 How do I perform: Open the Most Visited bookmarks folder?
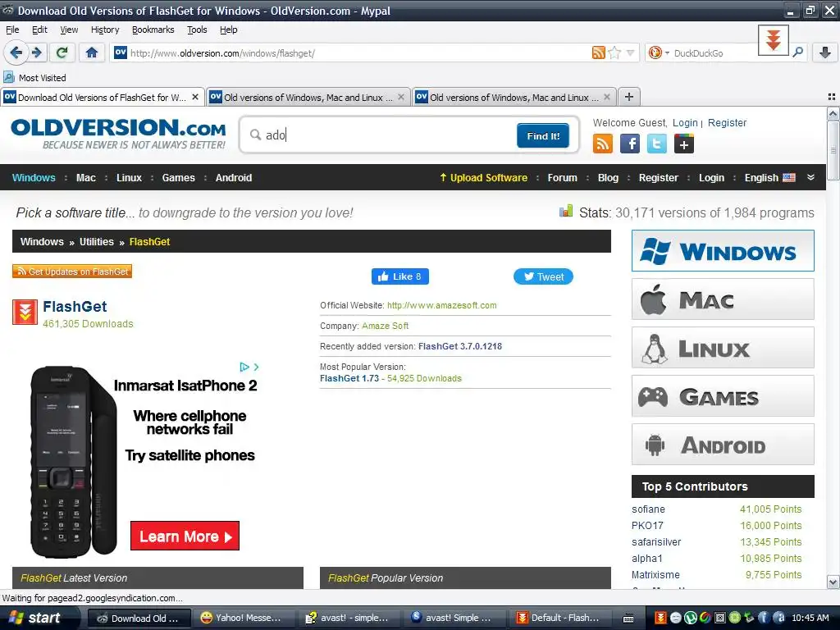(x=34, y=78)
